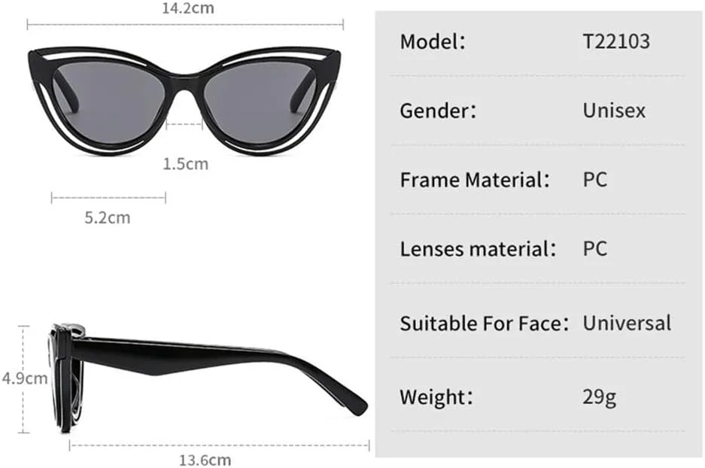Click the PC value beside Frame Material
This screenshot has height=468, width=705.
point(595,180)
